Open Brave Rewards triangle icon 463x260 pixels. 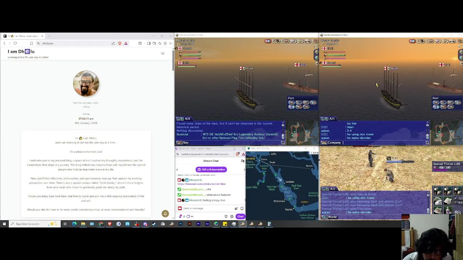(126, 43)
